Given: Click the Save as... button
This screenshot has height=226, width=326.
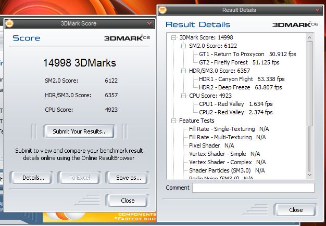Looking at the screenshot, I should pyautogui.click(x=129, y=178).
